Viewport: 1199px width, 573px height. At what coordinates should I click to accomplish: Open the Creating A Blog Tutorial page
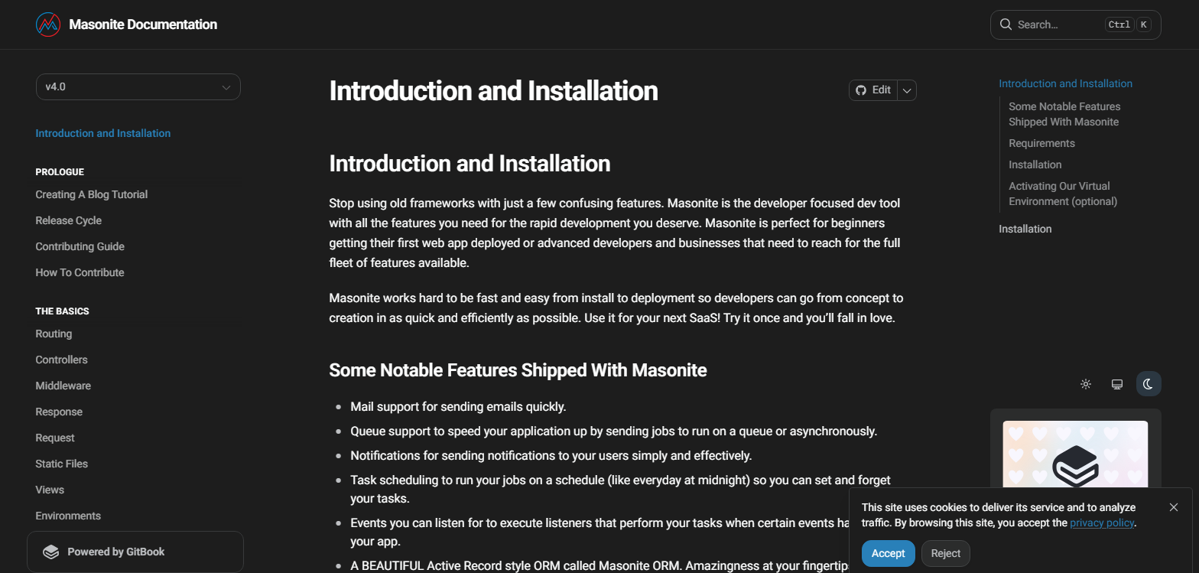91,194
